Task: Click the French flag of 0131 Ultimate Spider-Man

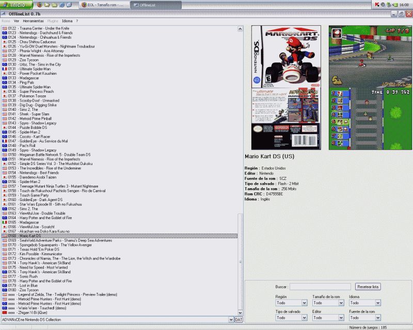Action: click(5, 69)
